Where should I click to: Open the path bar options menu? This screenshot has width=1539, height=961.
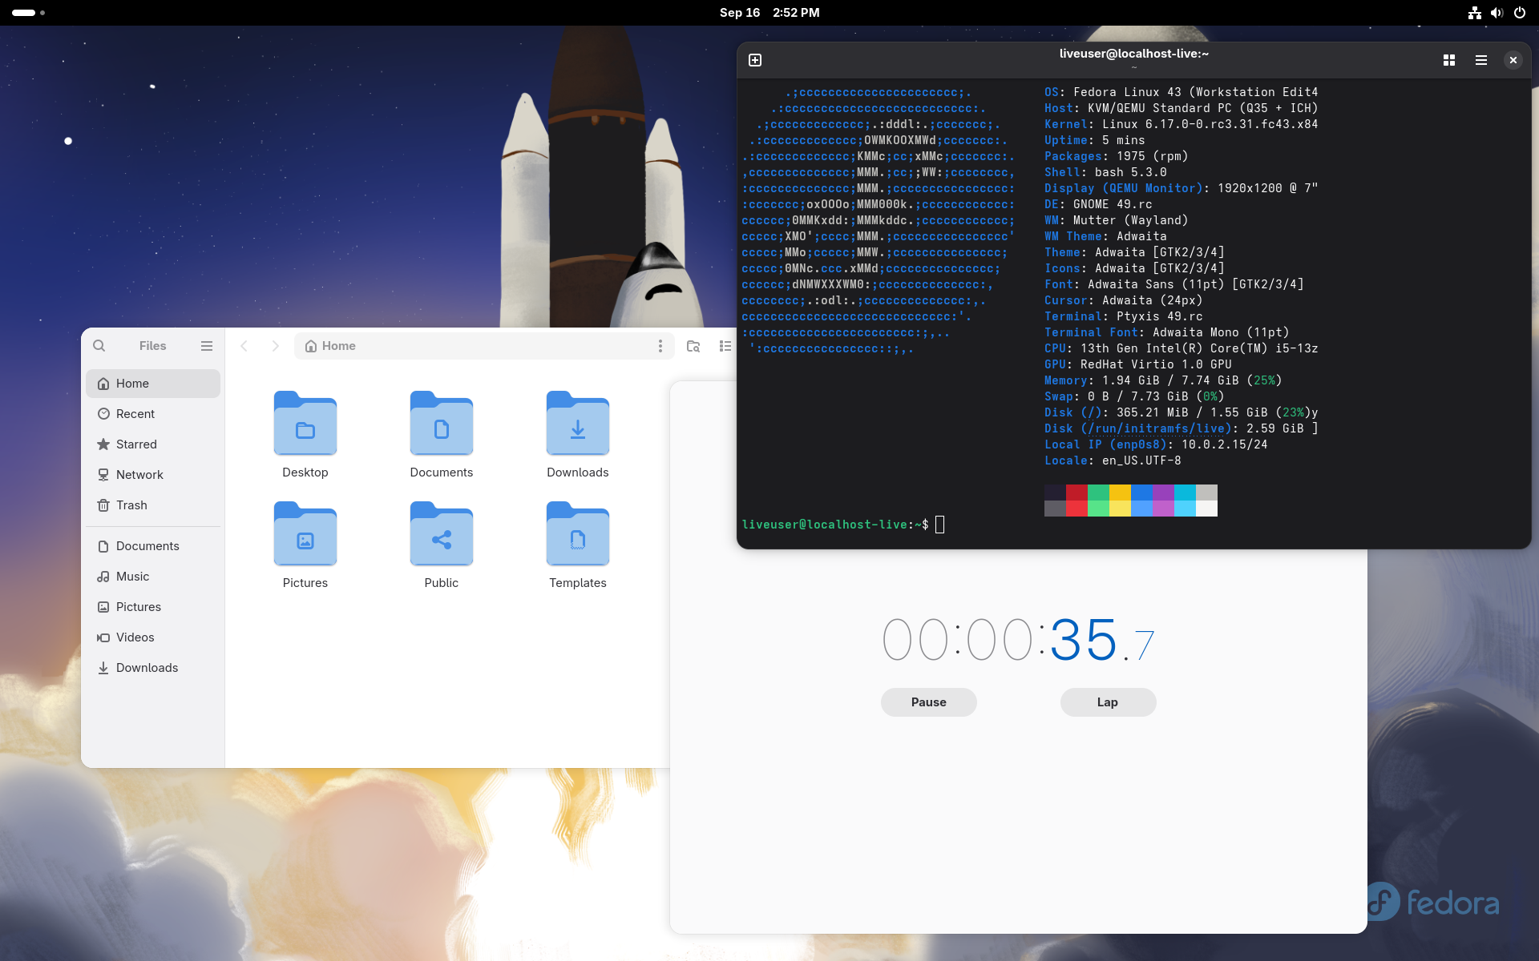(660, 345)
